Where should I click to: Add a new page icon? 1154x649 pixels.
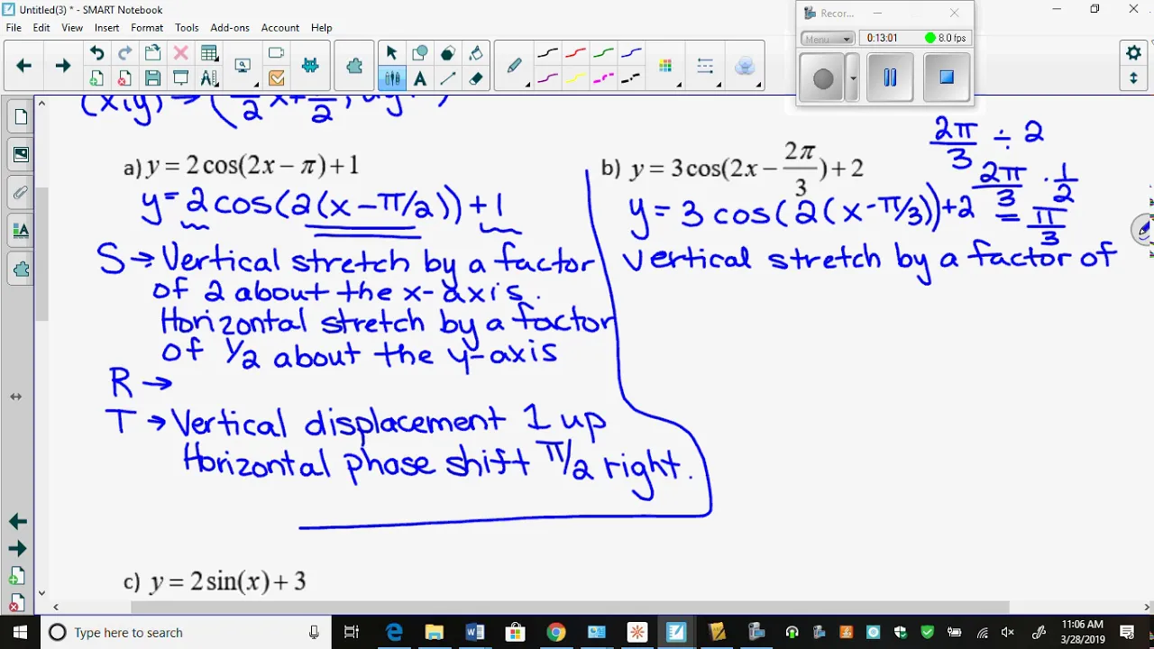(x=96, y=78)
